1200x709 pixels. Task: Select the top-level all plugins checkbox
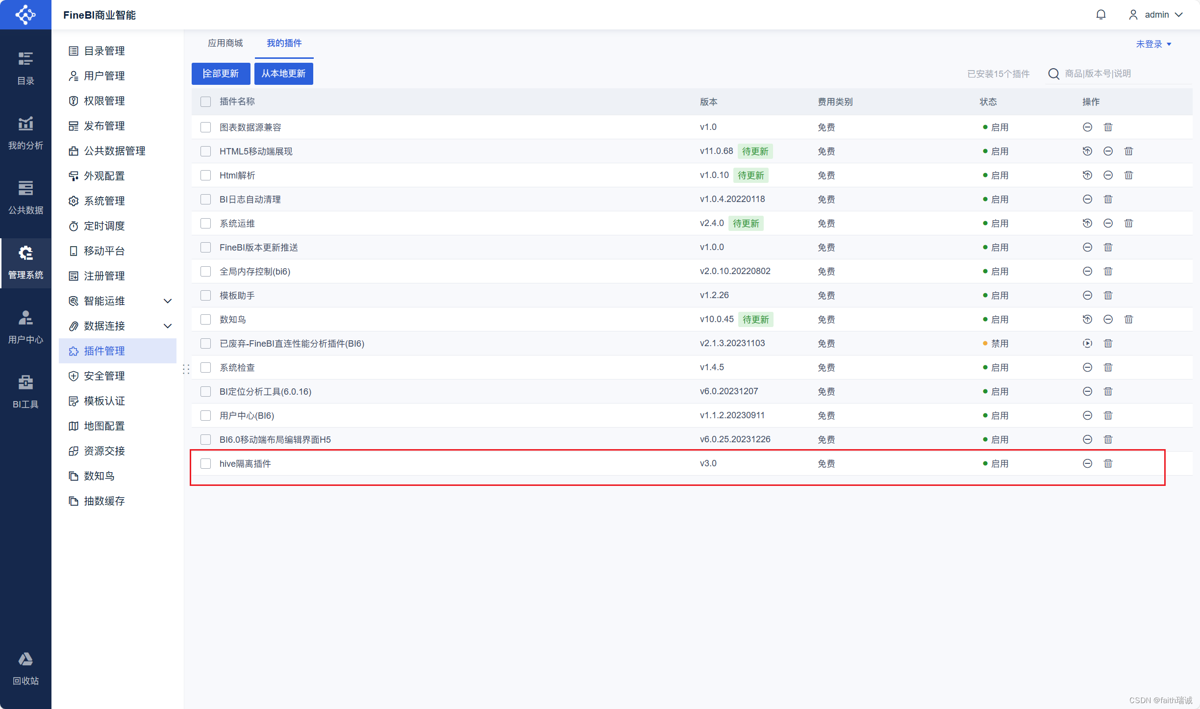tap(205, 101)
